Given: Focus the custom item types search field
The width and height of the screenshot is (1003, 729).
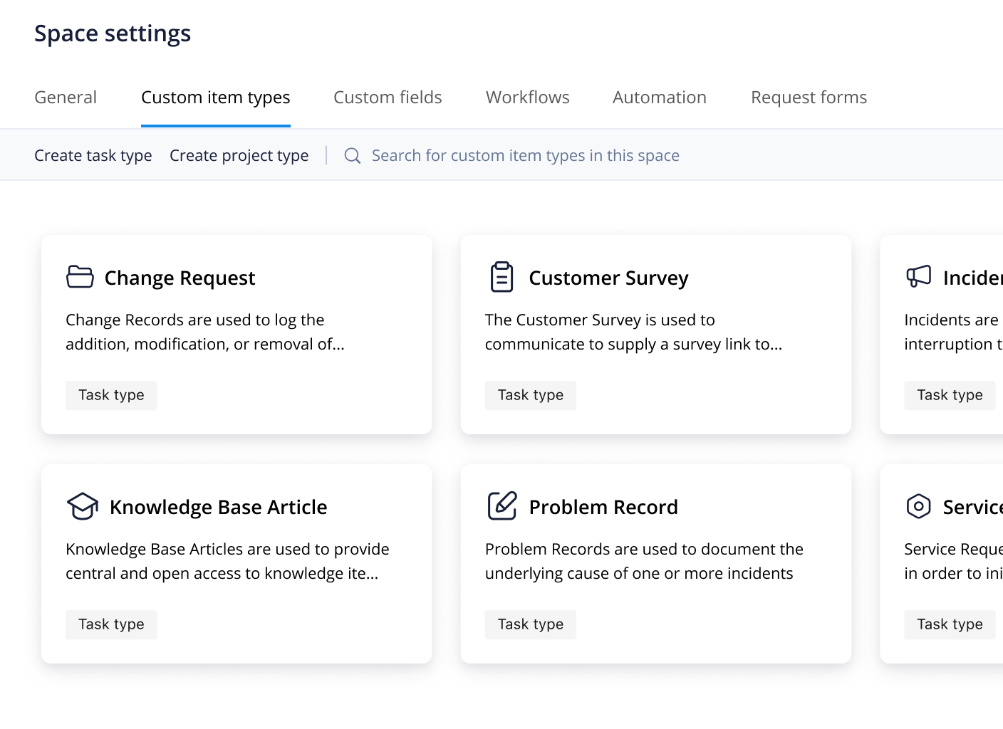Looking at the screenshot, I should click(525, 155).
